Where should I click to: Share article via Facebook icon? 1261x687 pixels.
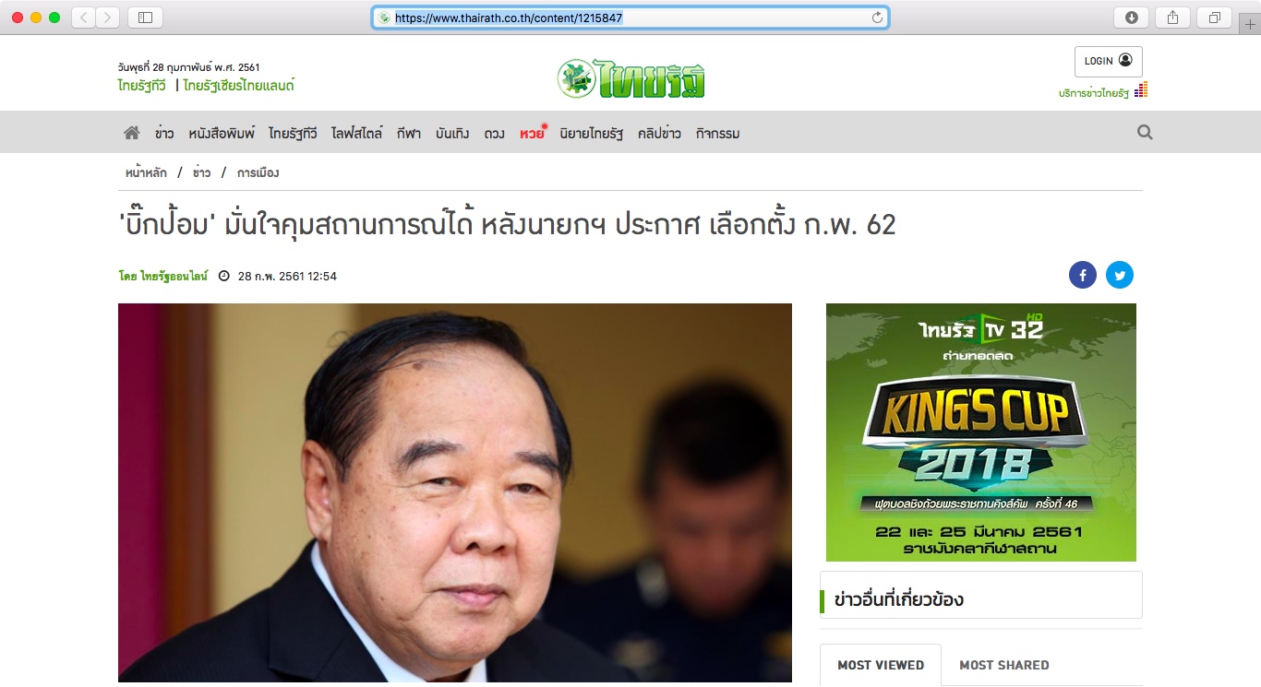[1083, 275]
